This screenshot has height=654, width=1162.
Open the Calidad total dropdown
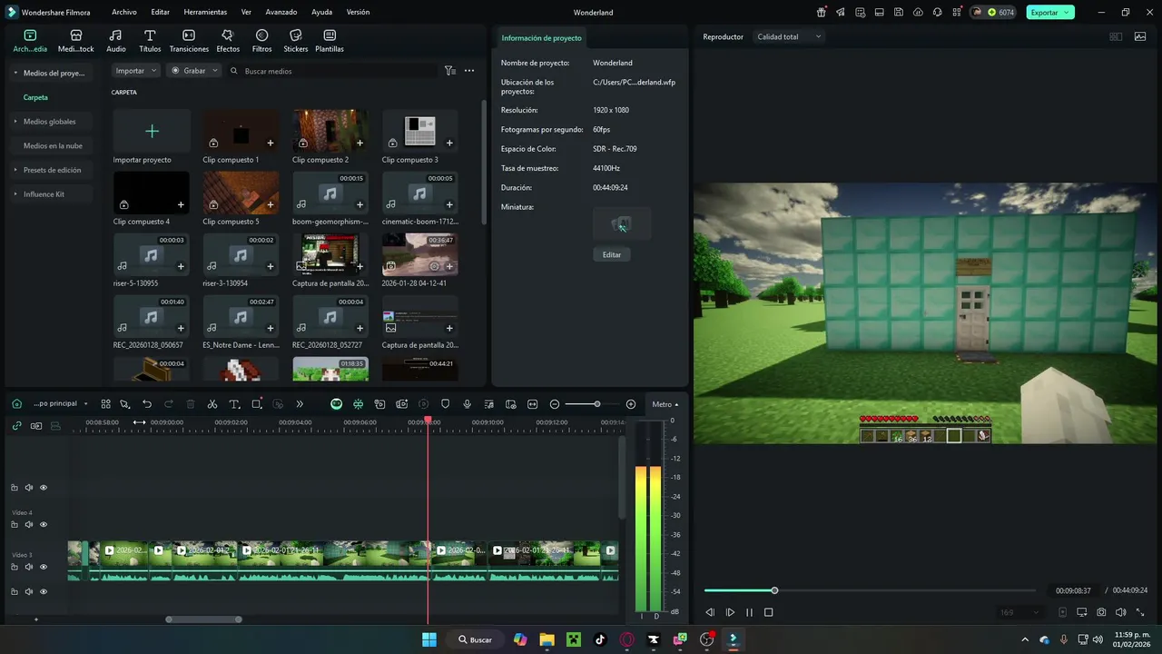(x=789, y=36)
